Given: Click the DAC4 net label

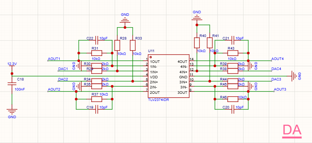Looking at the screenshot, I should [276, 69].
